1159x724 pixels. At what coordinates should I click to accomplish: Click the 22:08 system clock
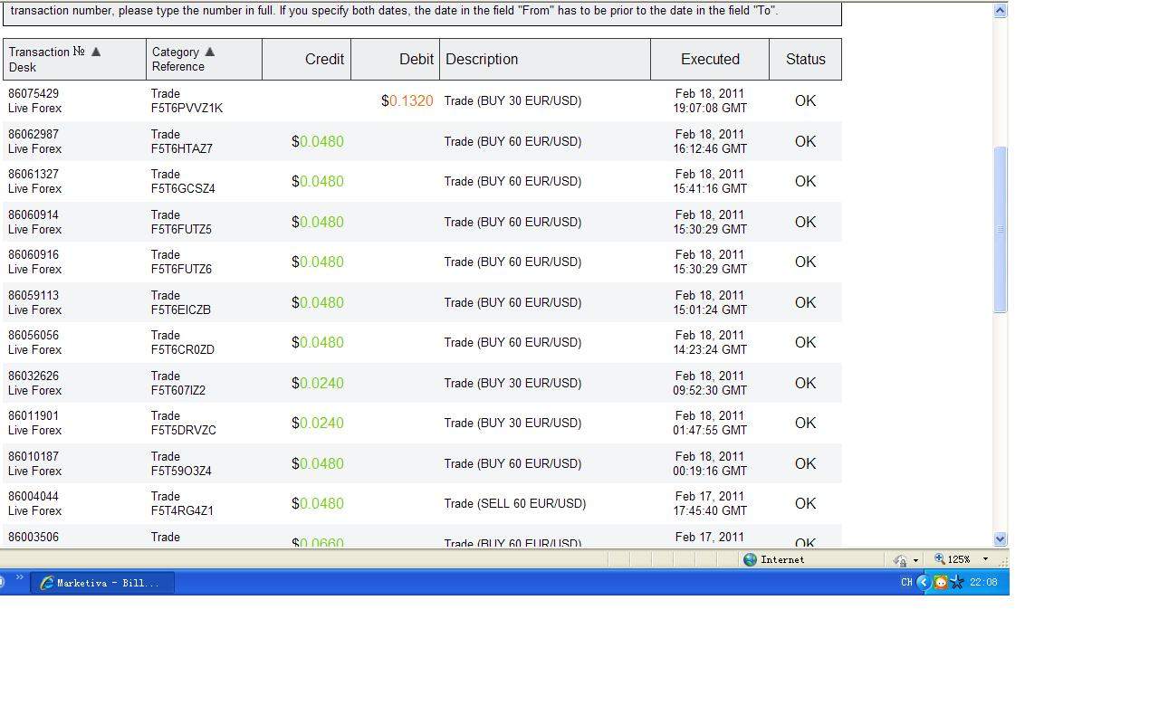(x=983, y=583)
